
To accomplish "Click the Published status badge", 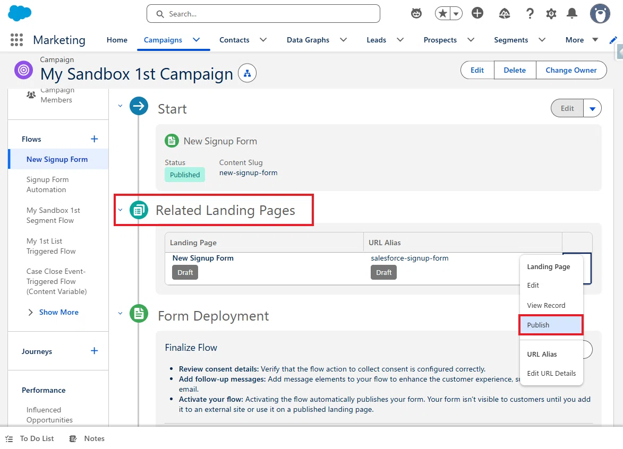I will 185,175.
